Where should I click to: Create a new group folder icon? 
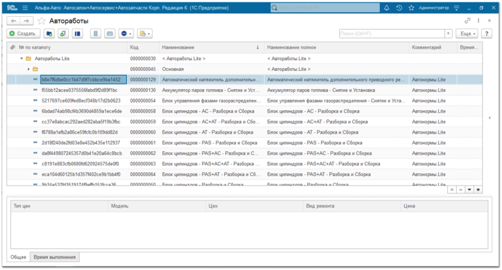pyautogui.click(x=49, y=34)
